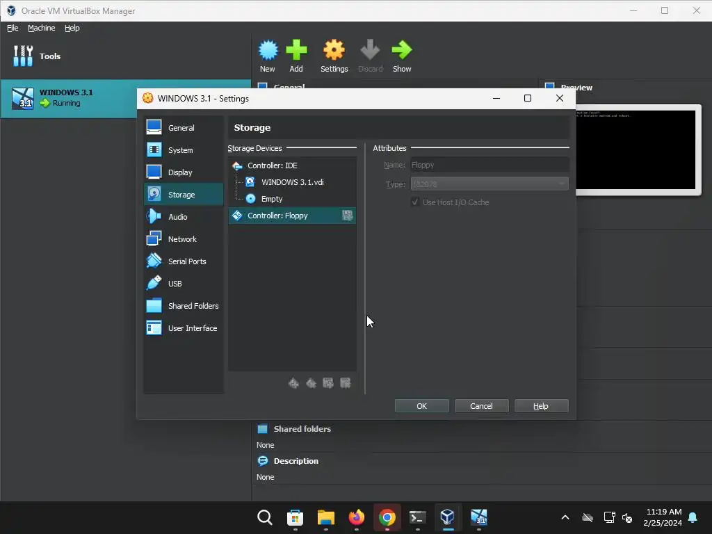Switch to Chrome in the taskbar
The width and height of the screenshot is (712, 534).
pos(387,517)
